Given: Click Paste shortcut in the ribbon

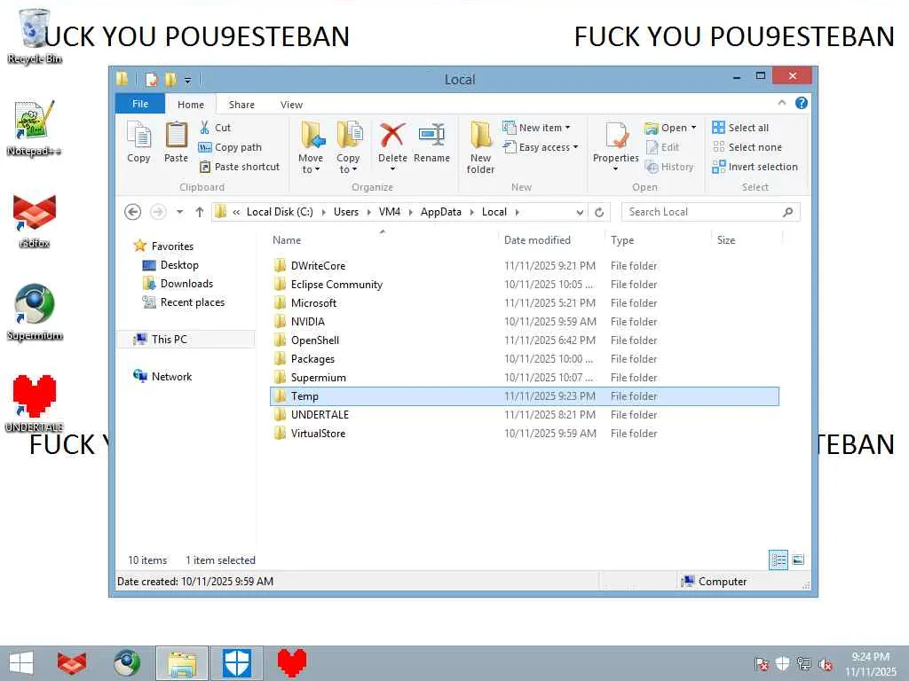Looking at the screenshot, I should click(240, 167).
